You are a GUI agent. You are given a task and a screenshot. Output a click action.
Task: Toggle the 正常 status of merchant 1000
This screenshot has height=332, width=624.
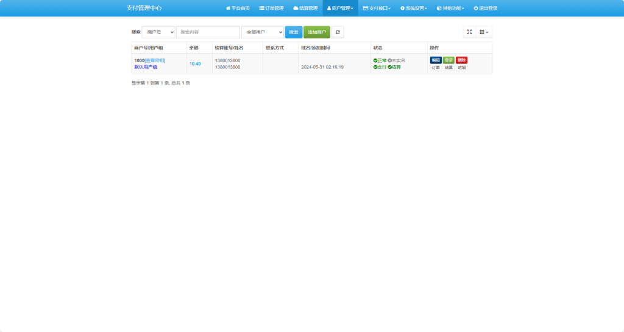tap(380, 60)
